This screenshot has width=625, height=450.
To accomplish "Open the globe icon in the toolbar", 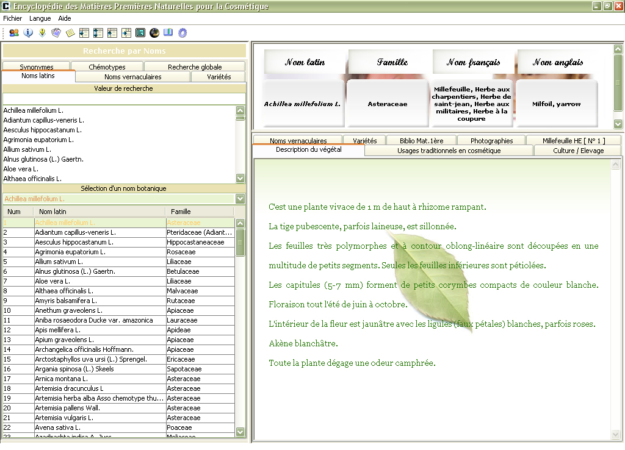I will 154,33.
